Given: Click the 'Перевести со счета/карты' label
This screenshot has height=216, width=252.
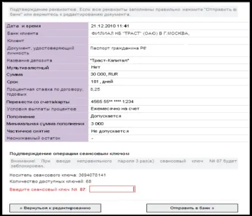Looking at the screenshot, I should point(38,102).
